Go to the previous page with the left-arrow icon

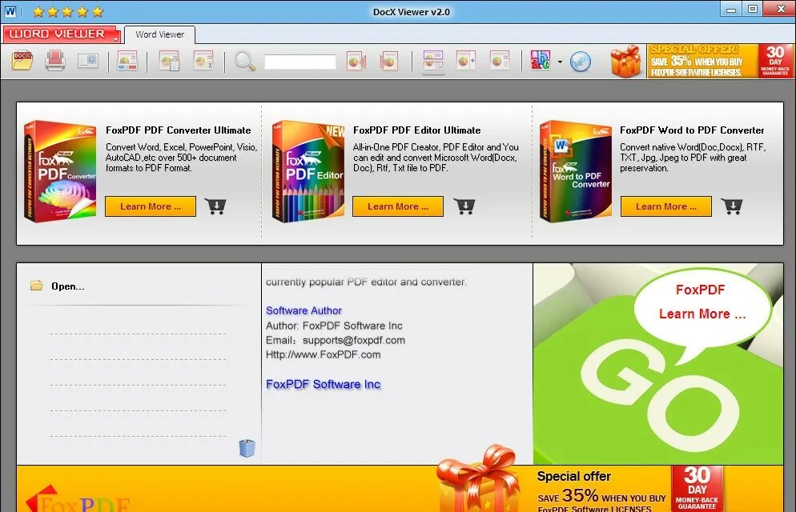point(356,61)
